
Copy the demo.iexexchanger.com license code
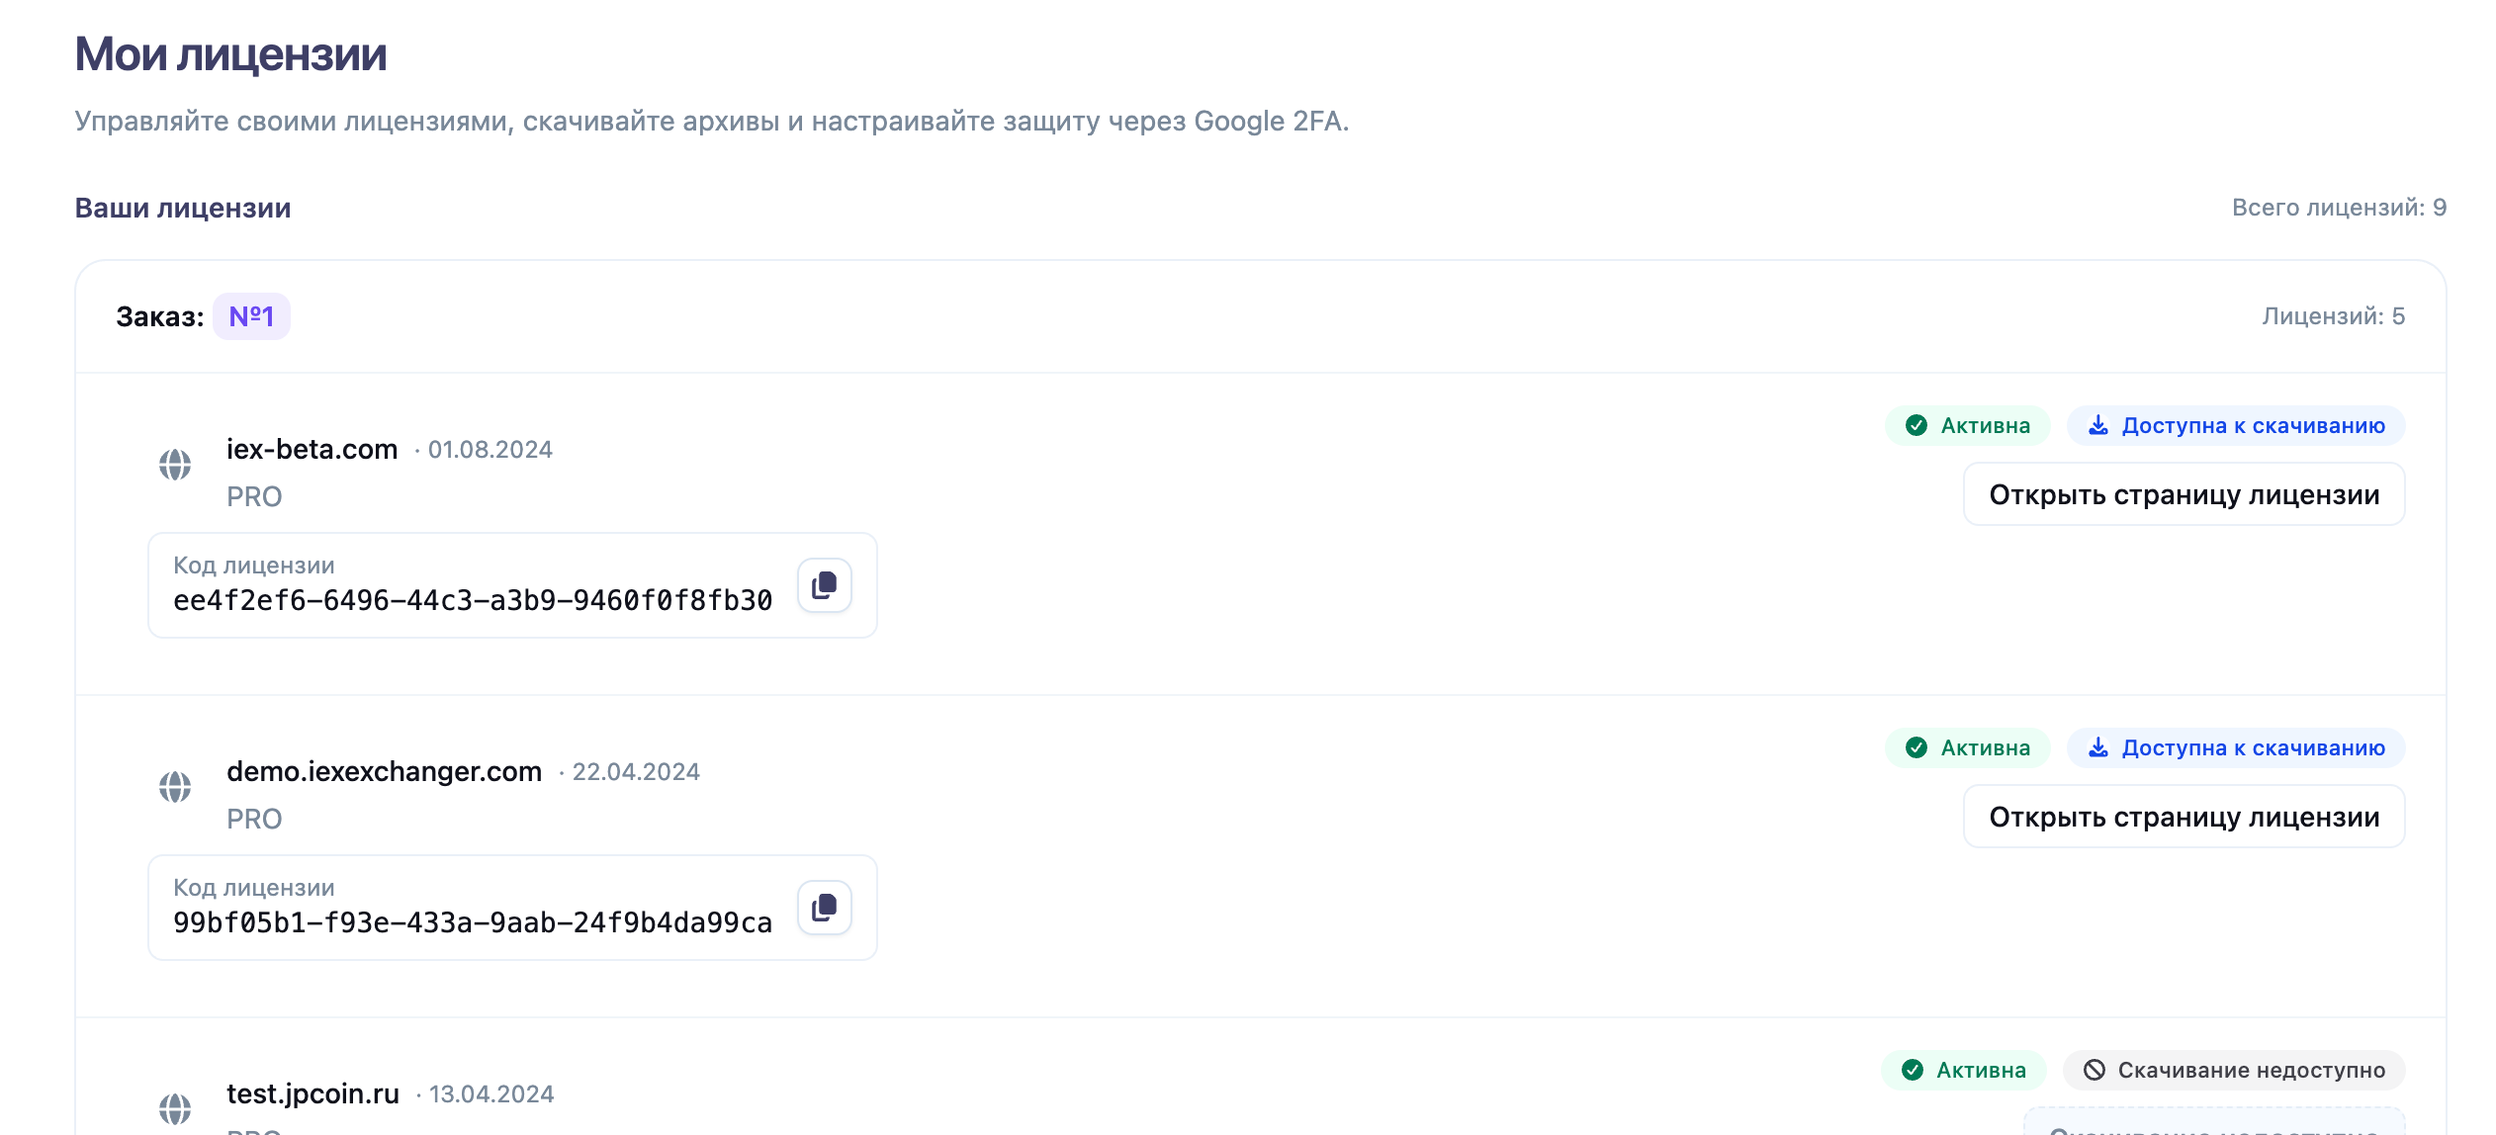tap(824, 908)
